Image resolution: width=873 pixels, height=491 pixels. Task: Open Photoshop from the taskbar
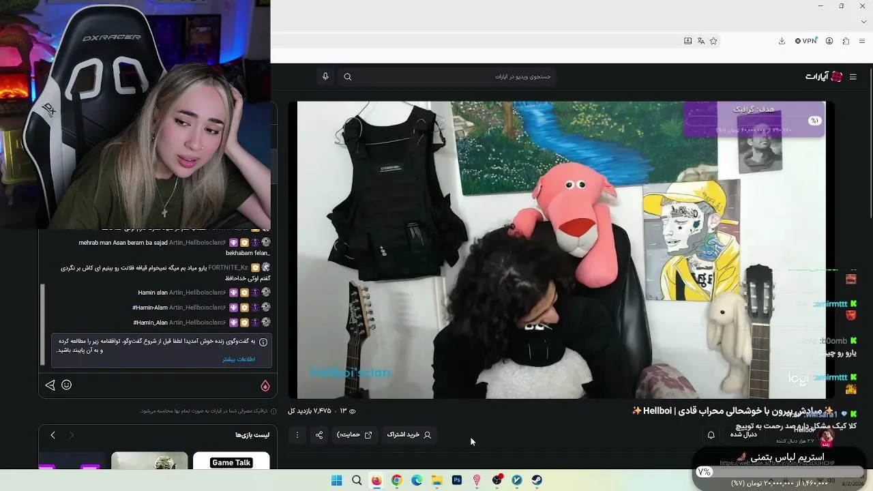(x=457, y=481)
